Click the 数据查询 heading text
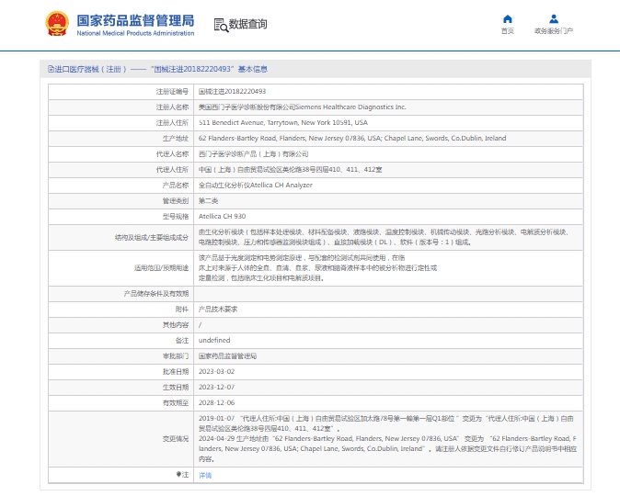Image resolution: width=620 pixels, height=496 pixels. (x=248, y=24)
